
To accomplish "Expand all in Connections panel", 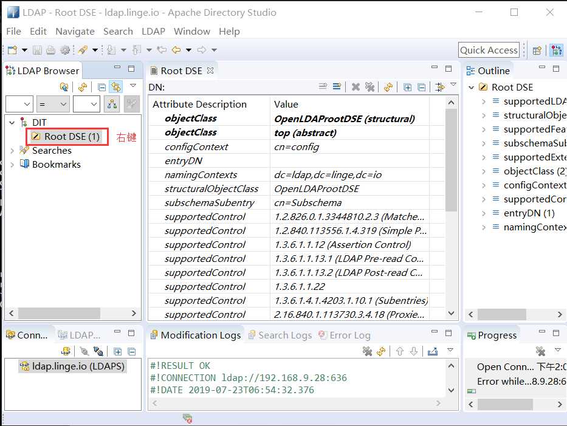I will click(x=117, y=351).
